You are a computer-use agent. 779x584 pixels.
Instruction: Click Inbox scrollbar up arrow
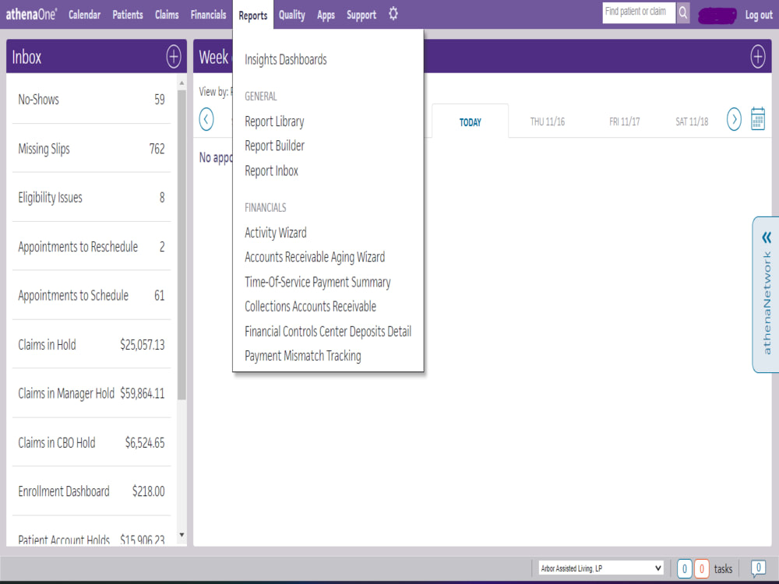point(182,83)
